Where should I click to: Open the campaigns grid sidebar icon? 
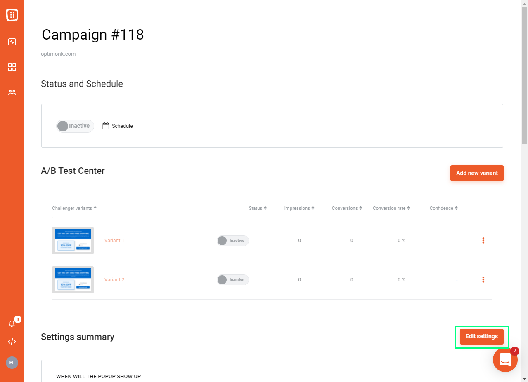tap(12, 67)
